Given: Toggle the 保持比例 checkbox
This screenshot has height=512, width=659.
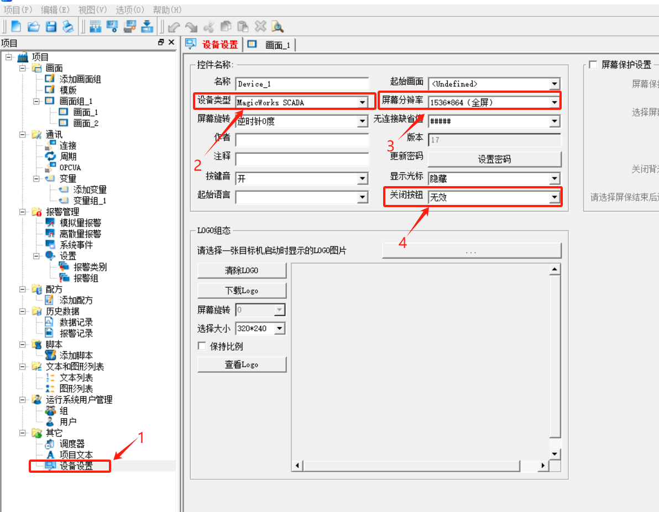Looking at the screenshot, I should (x=202, y=346).
